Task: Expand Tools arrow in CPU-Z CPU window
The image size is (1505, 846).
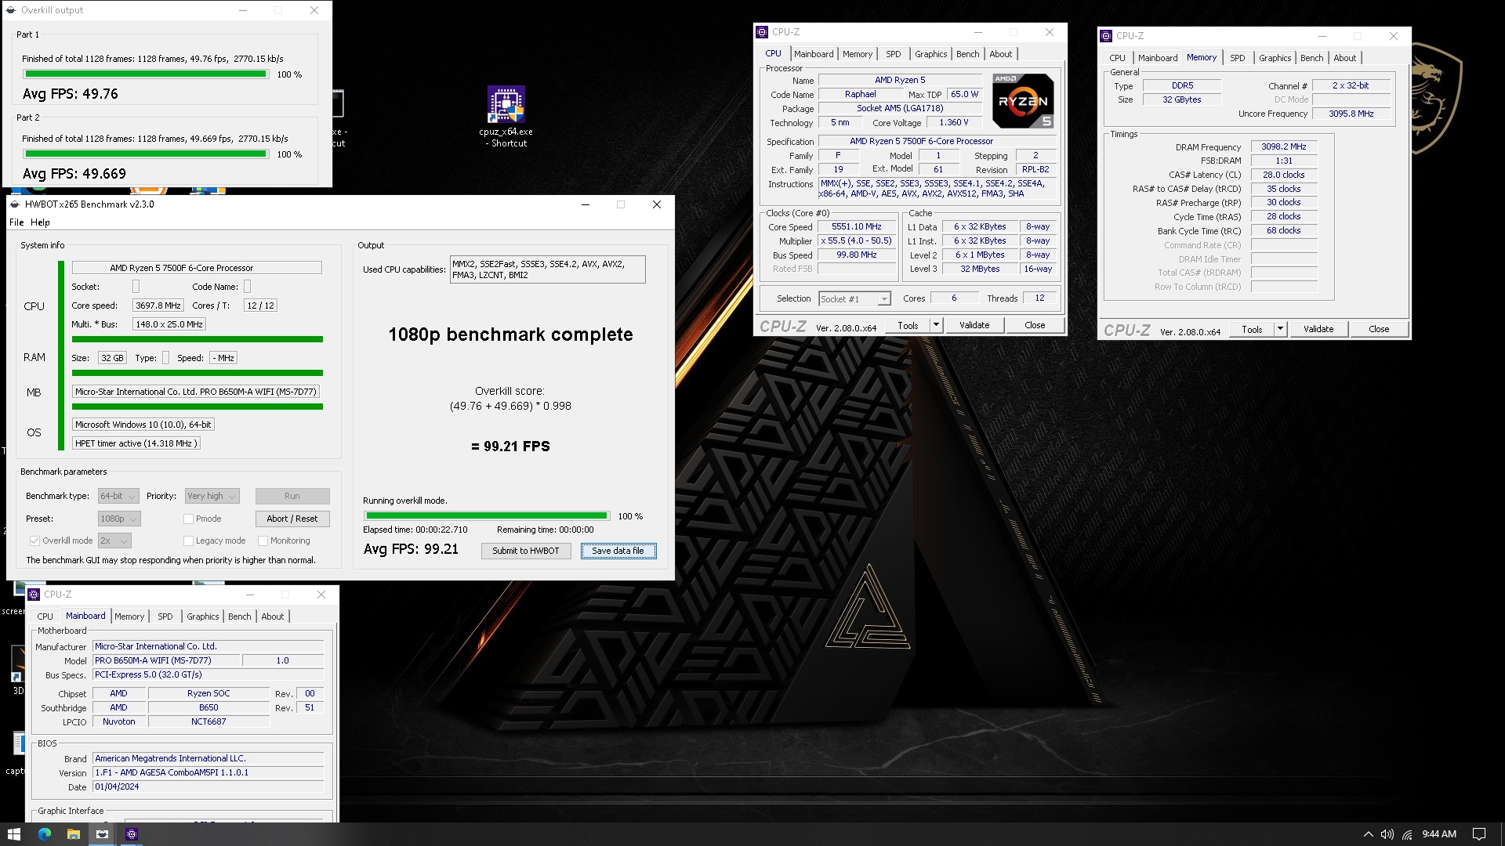Action: (936, 325)
